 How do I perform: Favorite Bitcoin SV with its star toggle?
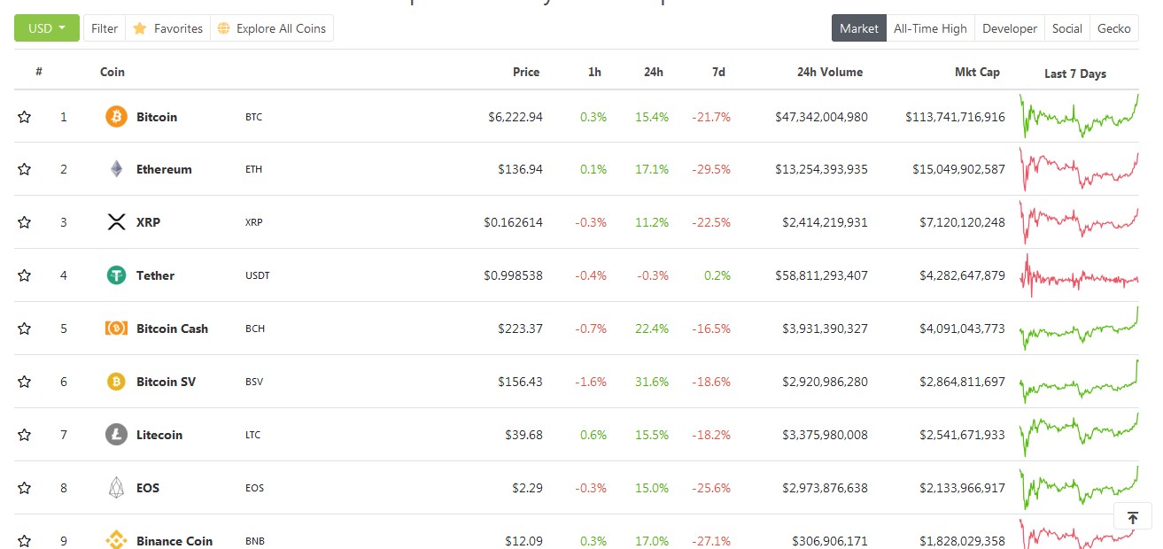(25, 383)
